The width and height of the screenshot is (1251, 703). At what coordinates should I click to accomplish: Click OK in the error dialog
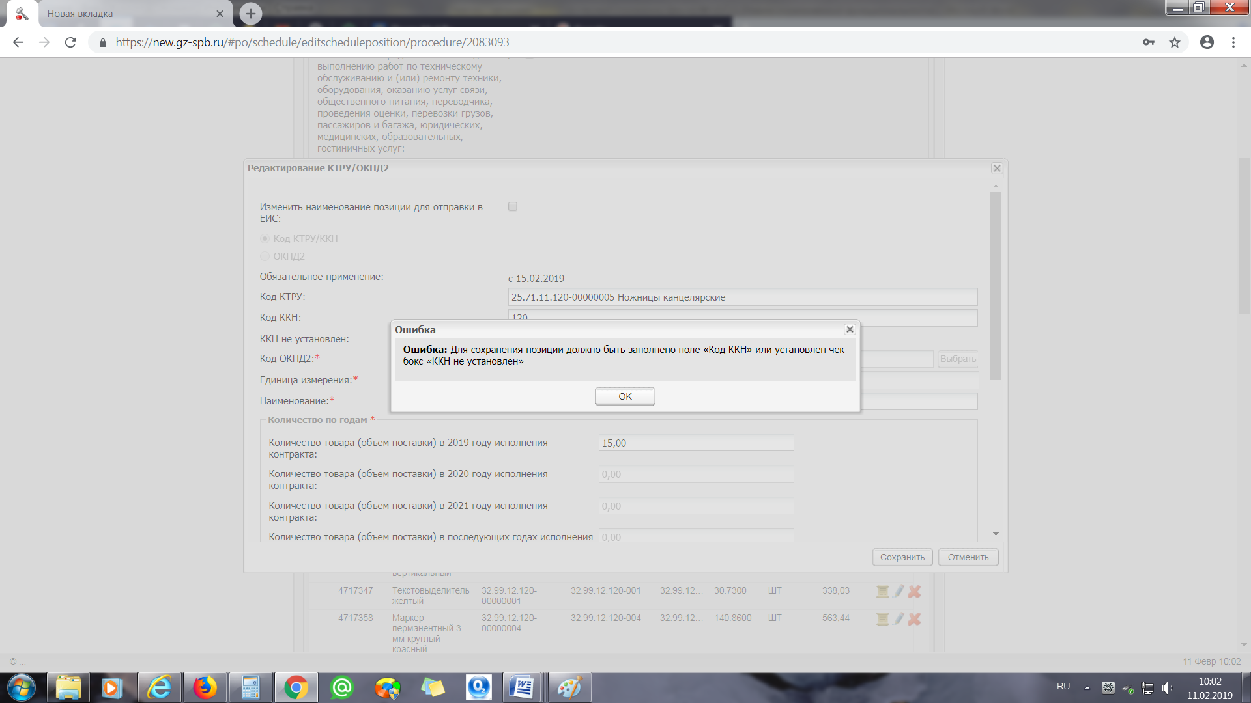click(x=624, y=396)
